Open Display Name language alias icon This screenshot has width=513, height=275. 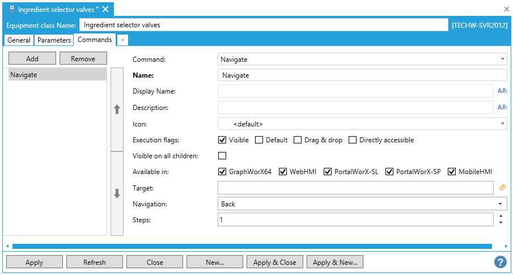502,91
